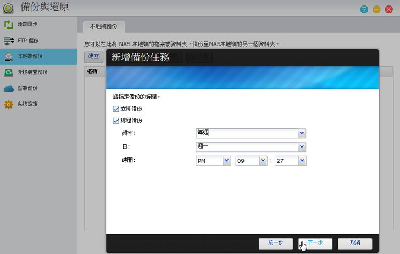Click the teal help icon in title bar

[364, 9]
